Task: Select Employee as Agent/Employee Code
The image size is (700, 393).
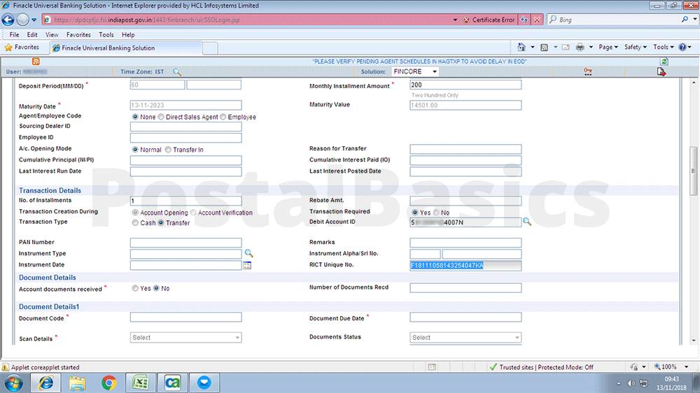Action: click(223, 117)
